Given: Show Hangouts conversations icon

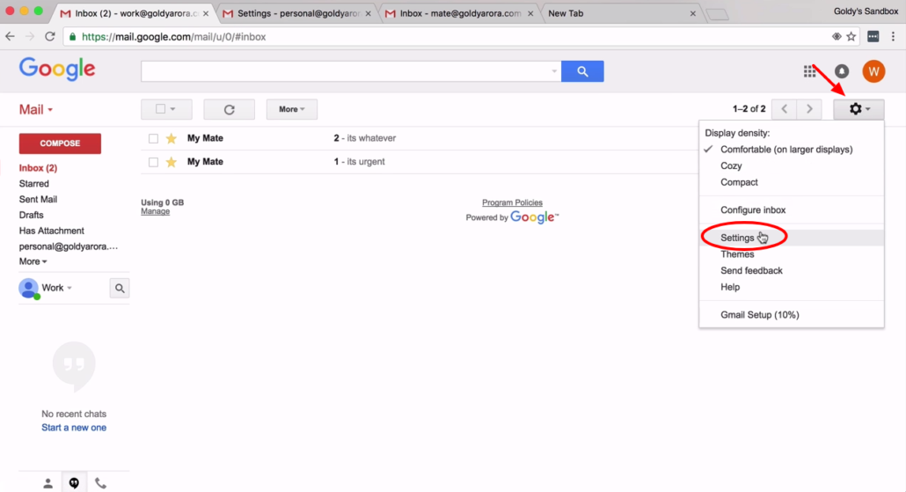Looking at the screenshot, I should (x=74, y=482).
